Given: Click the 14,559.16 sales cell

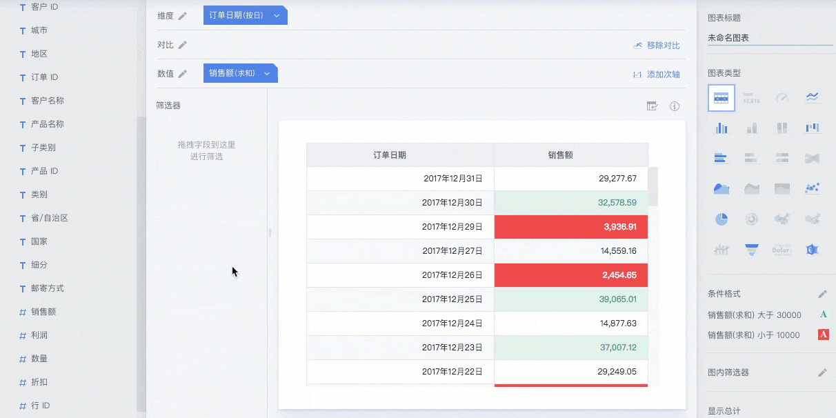Looking at the screenshot, I should pyautogui.click(x=571, y=251).
